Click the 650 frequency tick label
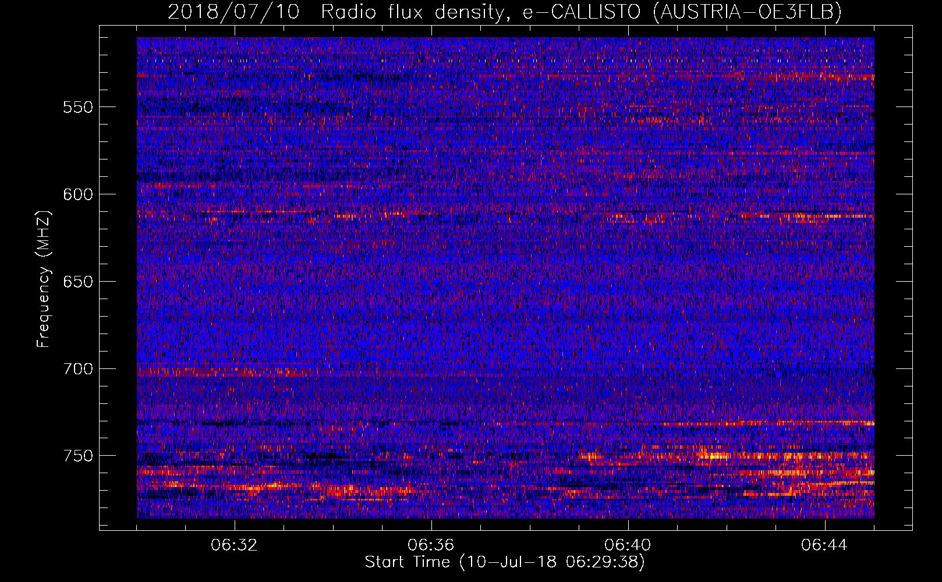This screenshot has width=942, height=582. [78, 282]
